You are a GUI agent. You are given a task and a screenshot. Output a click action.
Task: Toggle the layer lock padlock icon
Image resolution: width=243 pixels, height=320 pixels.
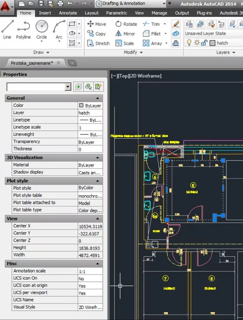(204, 43)
